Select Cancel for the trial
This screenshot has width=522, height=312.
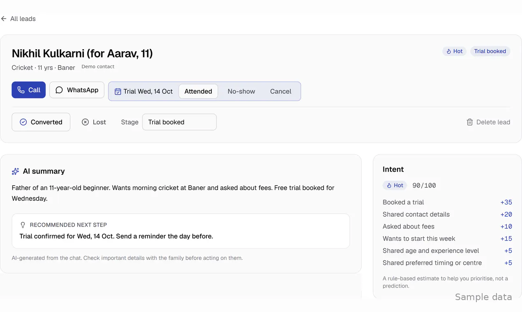pos(281,92)
